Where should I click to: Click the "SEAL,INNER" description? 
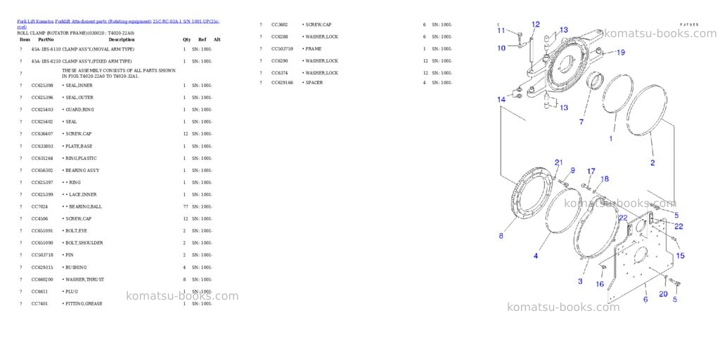tap(79, 86)
